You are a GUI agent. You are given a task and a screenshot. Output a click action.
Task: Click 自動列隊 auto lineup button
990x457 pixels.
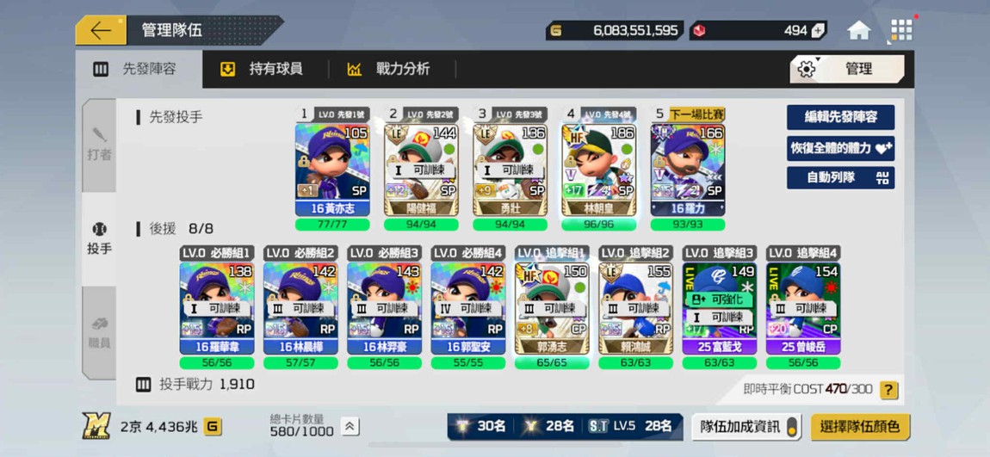[x=840, y=177]
